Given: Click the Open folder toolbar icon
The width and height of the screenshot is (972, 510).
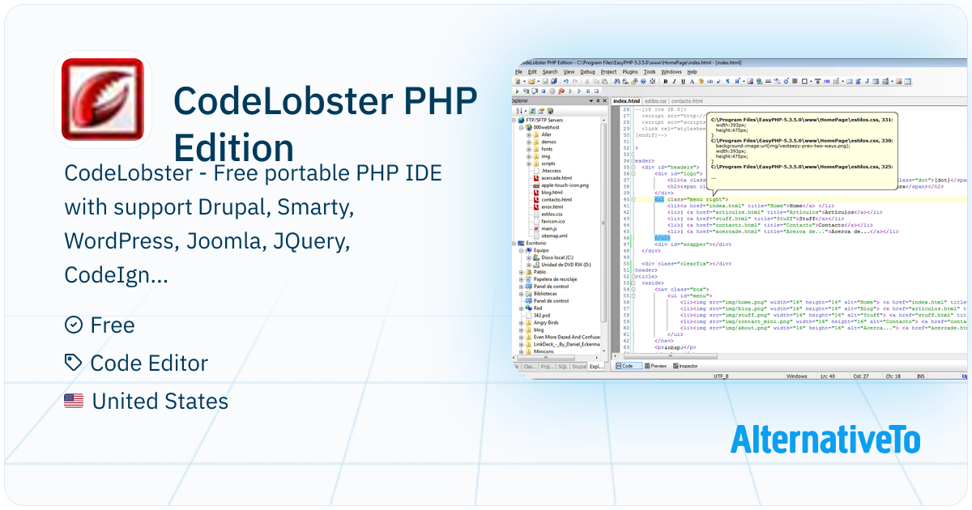Looking at the screenshot, I should point(531,81).
